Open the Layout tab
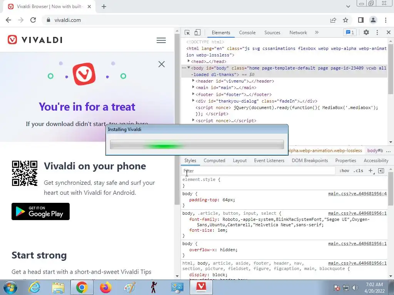This screenshot has width=394, height=295. tap(240, 161)
